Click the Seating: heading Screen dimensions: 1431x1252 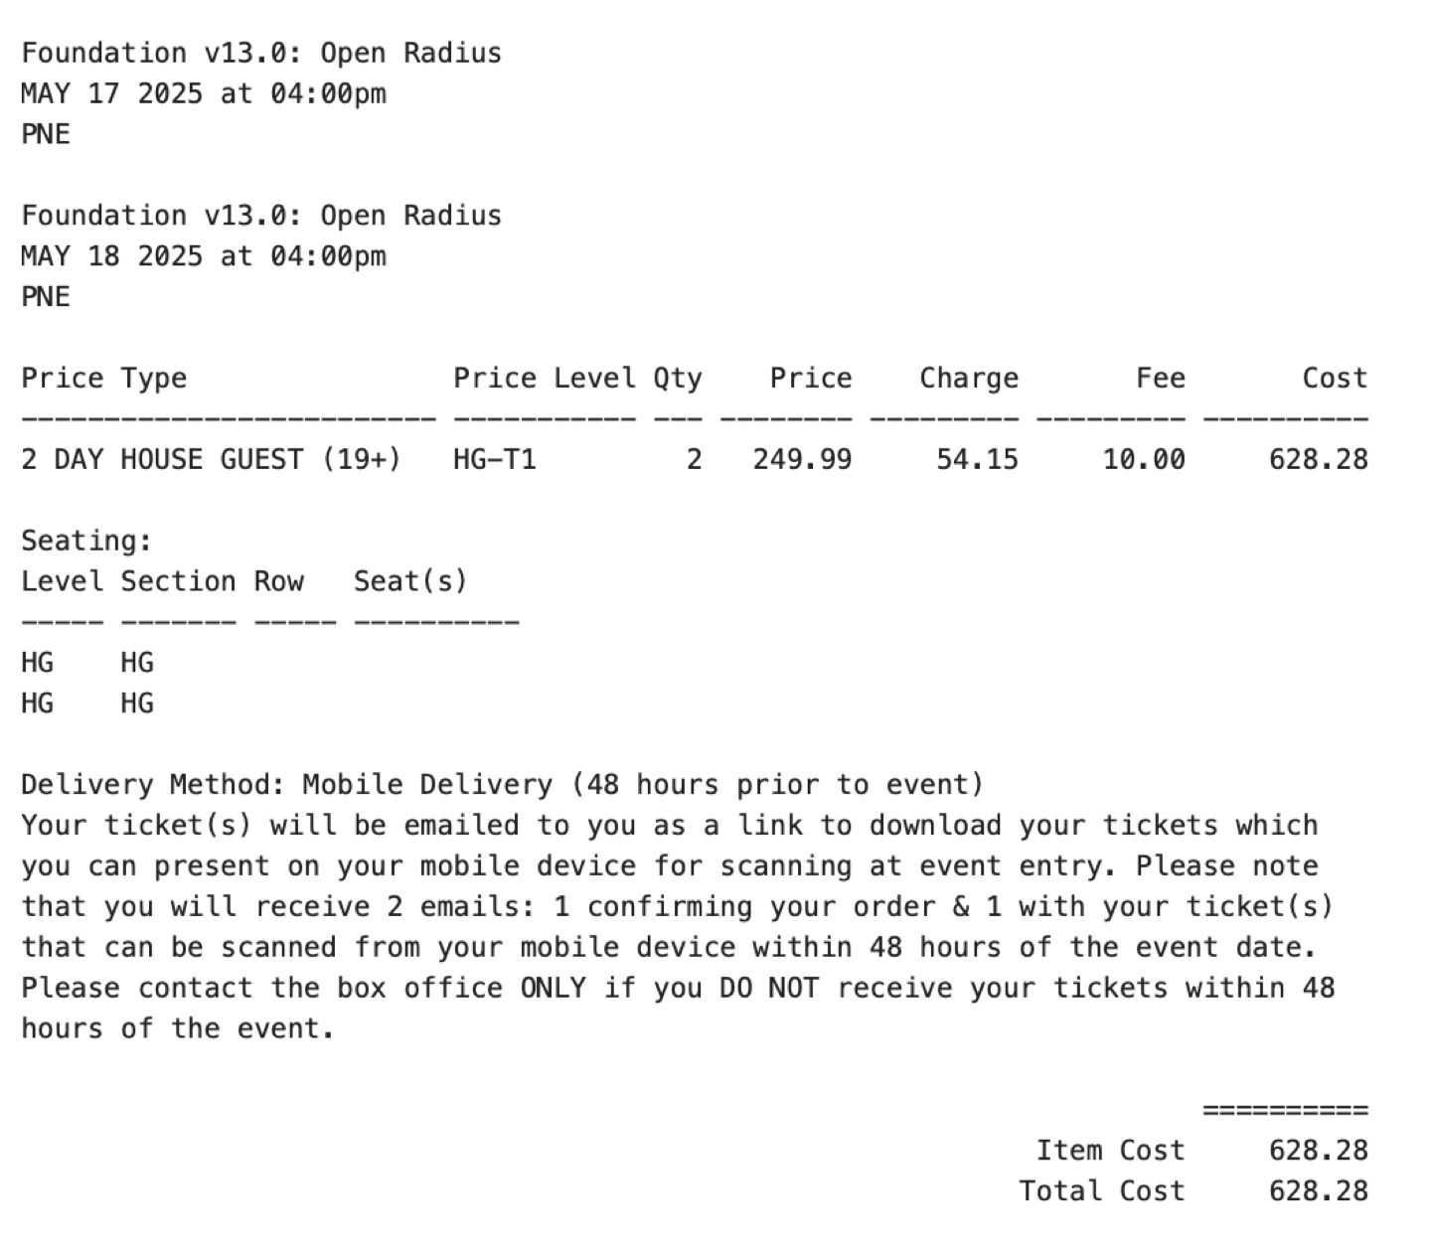click(x=87, y=542)
